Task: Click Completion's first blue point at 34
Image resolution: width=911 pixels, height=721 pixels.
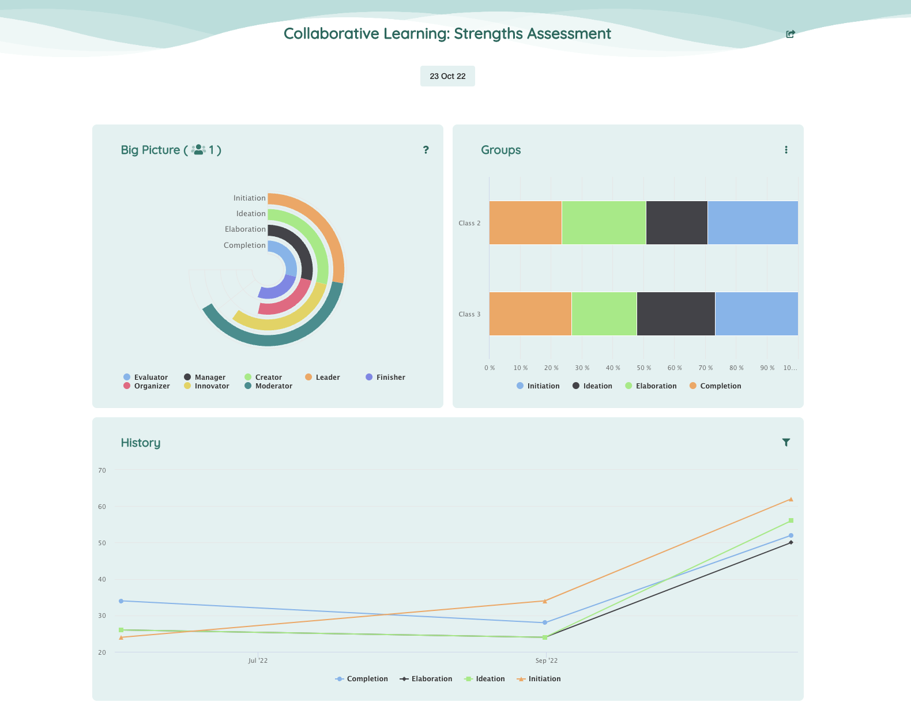Action: coord(121,601)
